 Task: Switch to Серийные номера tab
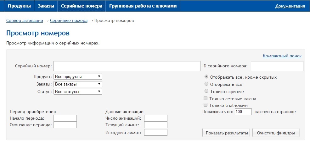(x=82, y=6)
